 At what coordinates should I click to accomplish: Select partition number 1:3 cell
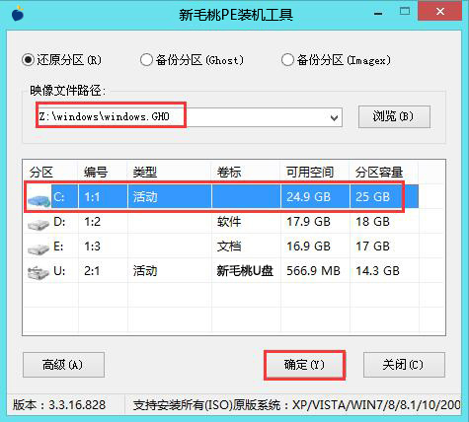[92, 246]
